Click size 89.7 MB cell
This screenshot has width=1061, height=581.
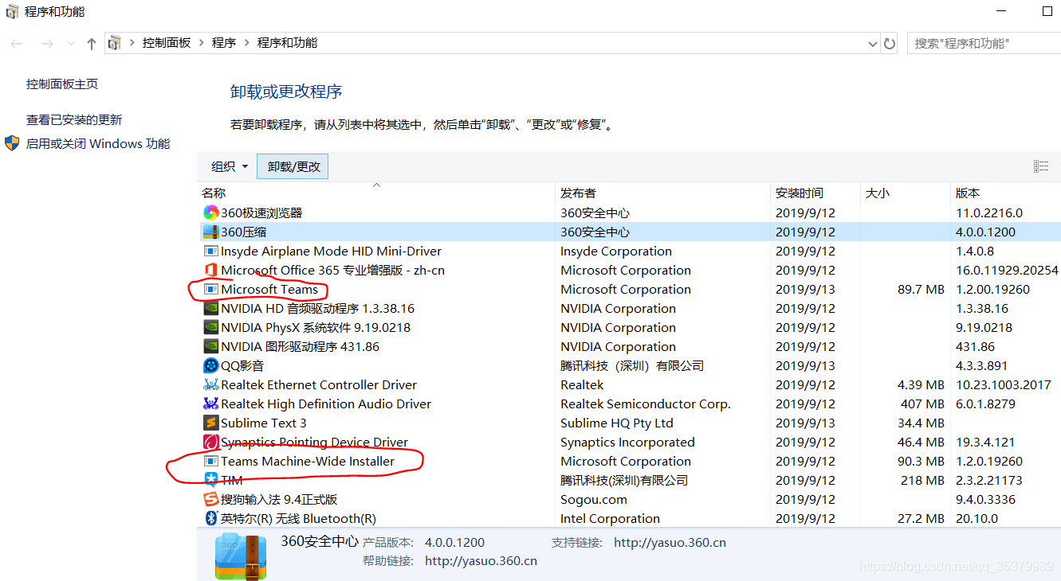[921, 289]
